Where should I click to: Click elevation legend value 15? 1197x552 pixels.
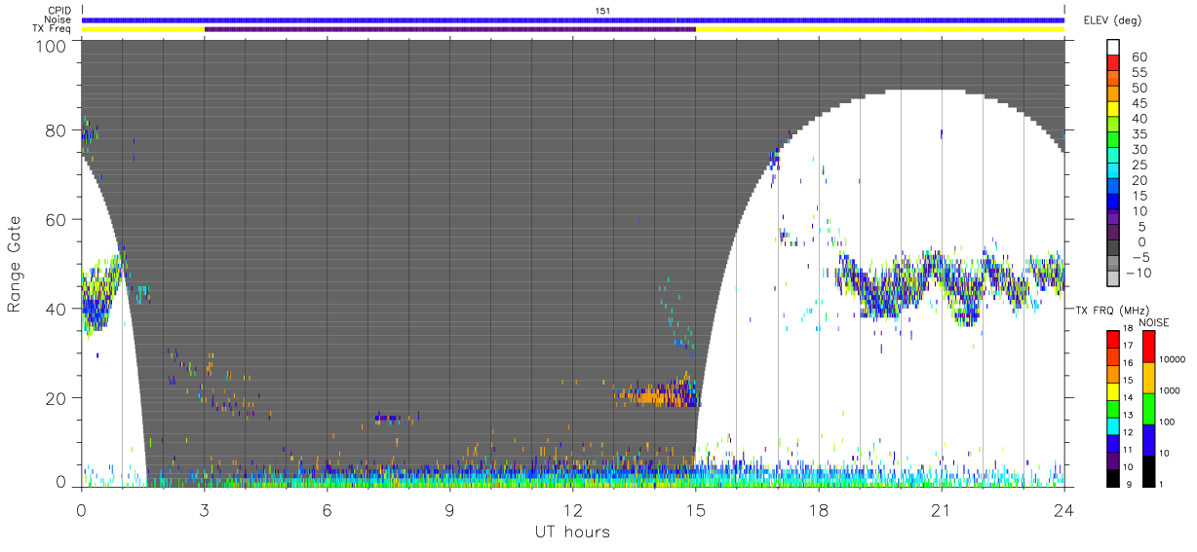coord(1138,196)
